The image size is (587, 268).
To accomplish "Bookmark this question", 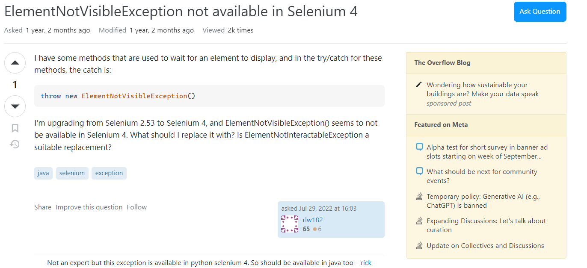I will click(x=15, y=128).
